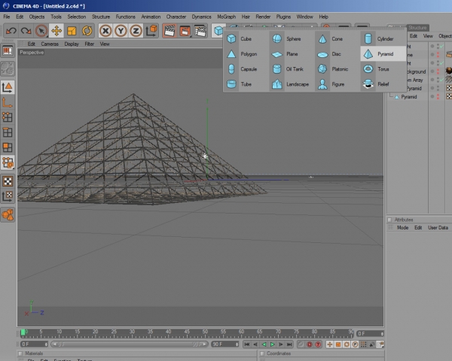The image size is (452, 361).
Task: Undo the last action with Undo arrow
Action: click(11, 31)
